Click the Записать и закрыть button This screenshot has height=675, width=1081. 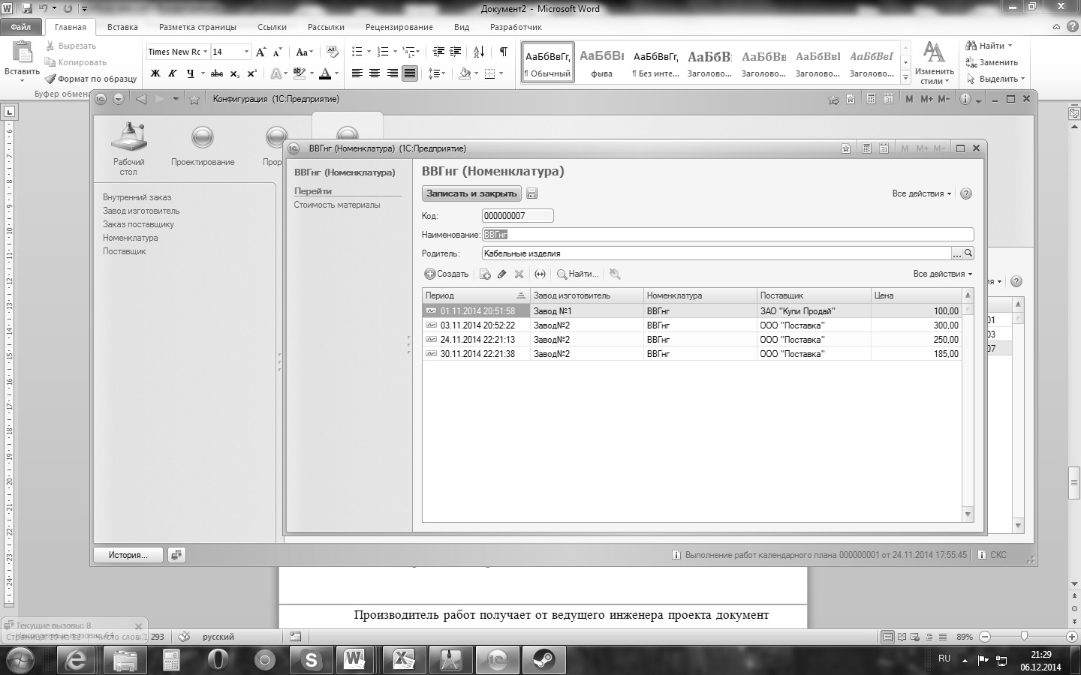[471, 193]
